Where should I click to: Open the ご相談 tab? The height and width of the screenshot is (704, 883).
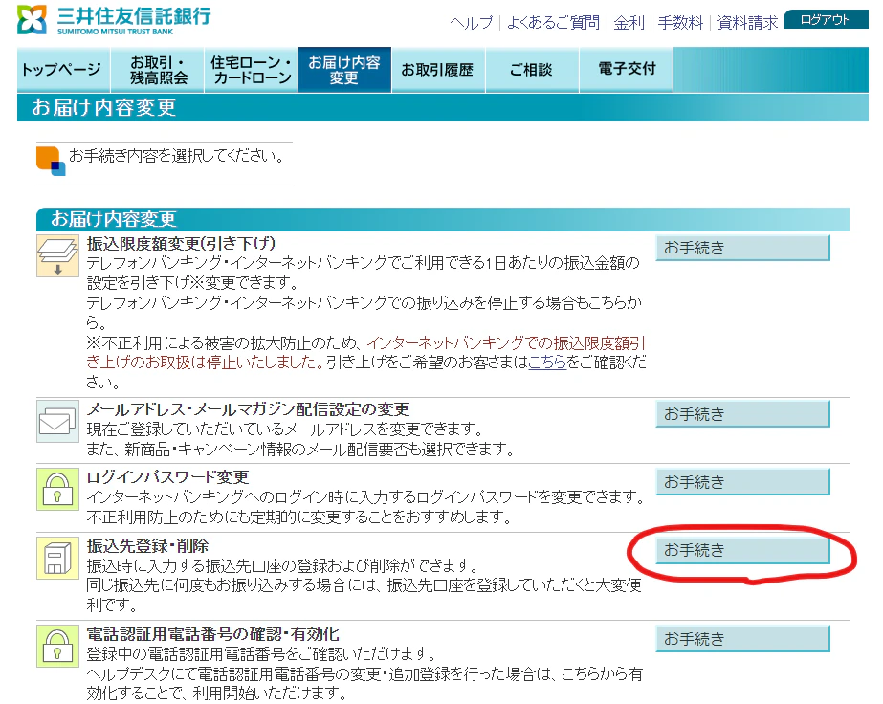532,70
